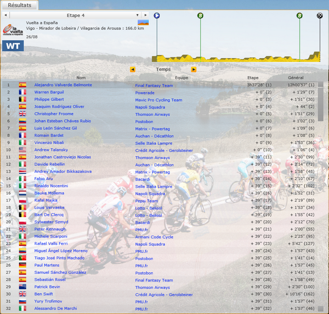Image resolution: width=329 pixels, height=314 pixels.
Task: Click the Spanish flag beside Joaquim Rodríguez
Action: click(x=22, y=106)
